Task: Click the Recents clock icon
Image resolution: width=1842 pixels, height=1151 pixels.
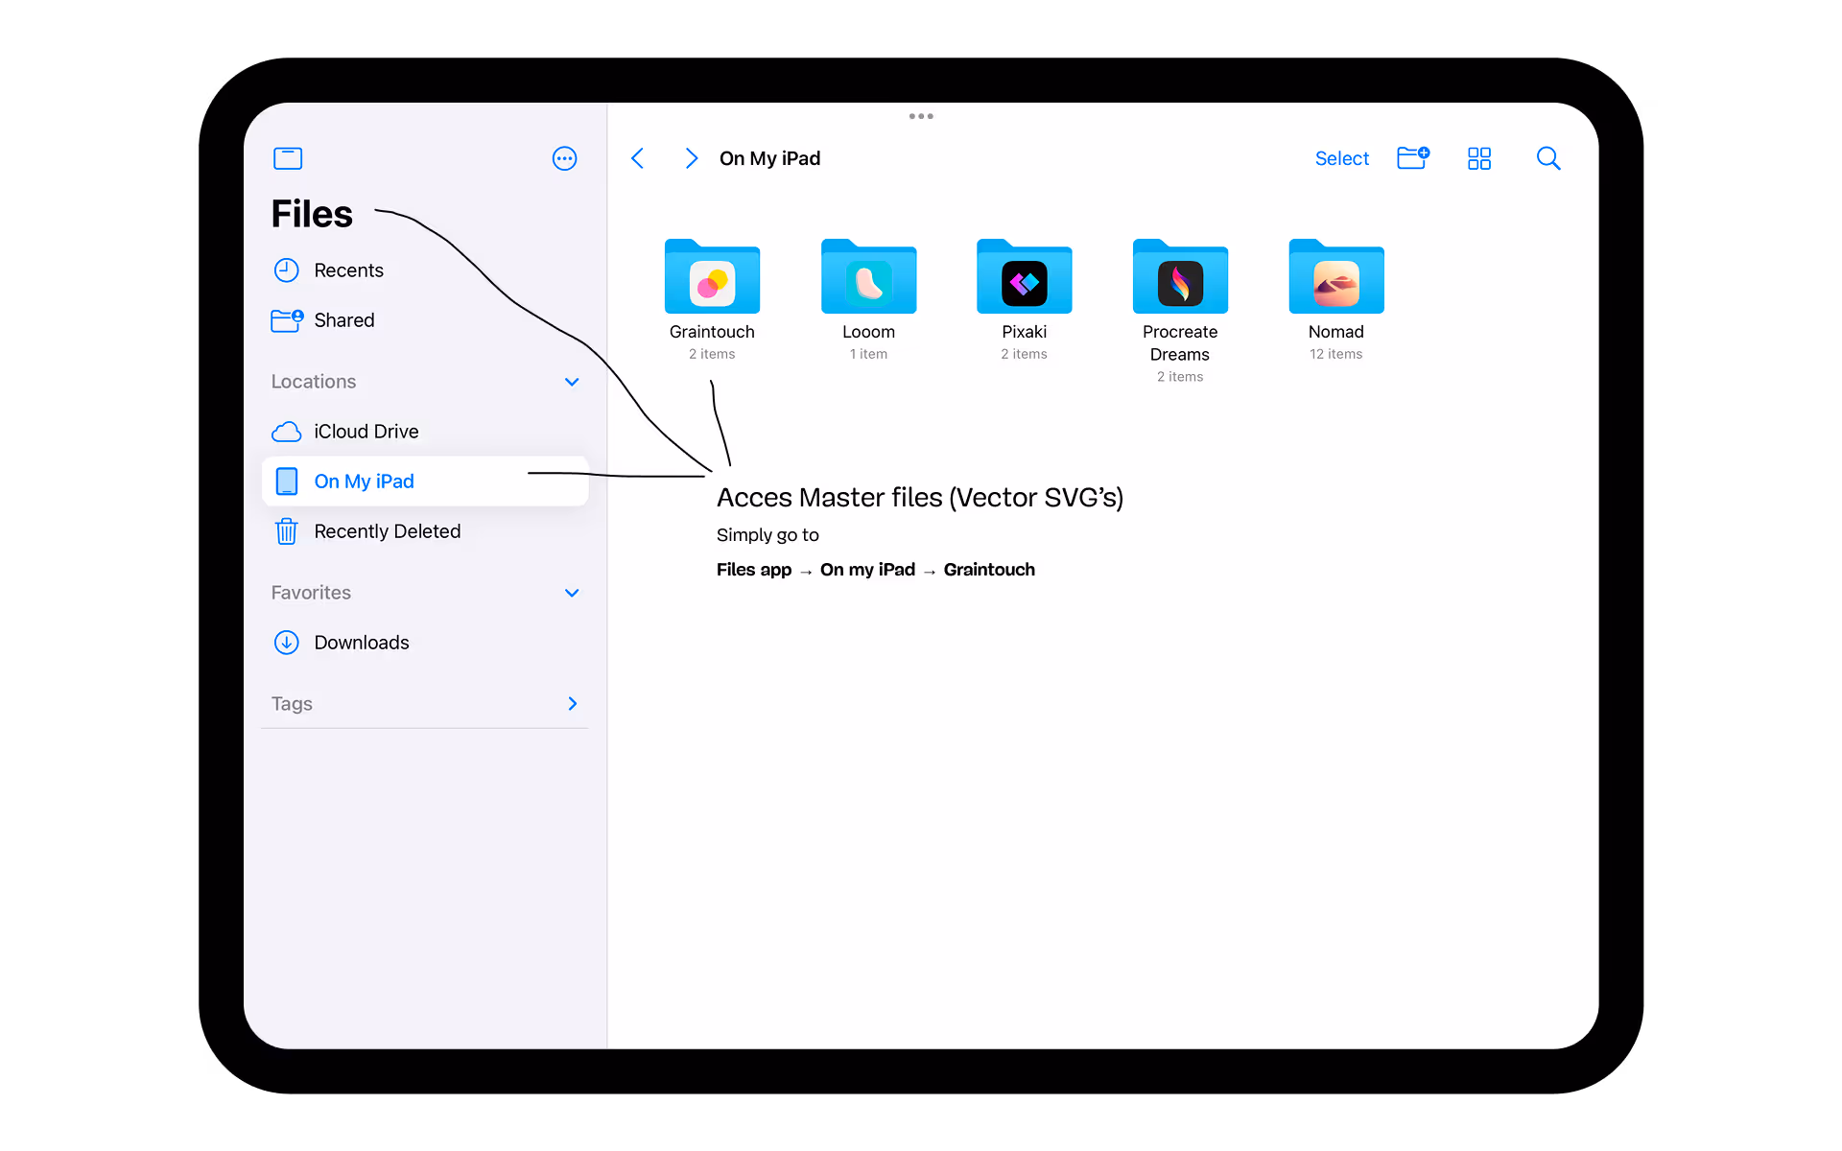Action: click(x=286, y=270)
